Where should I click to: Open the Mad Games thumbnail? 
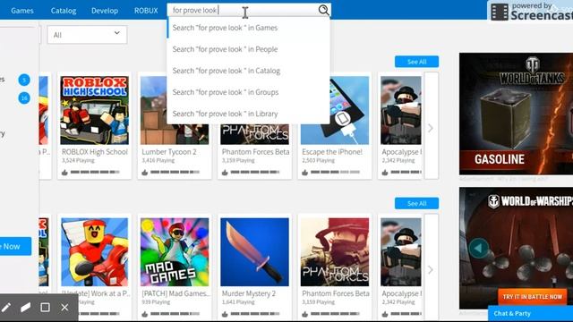(175, 252)
